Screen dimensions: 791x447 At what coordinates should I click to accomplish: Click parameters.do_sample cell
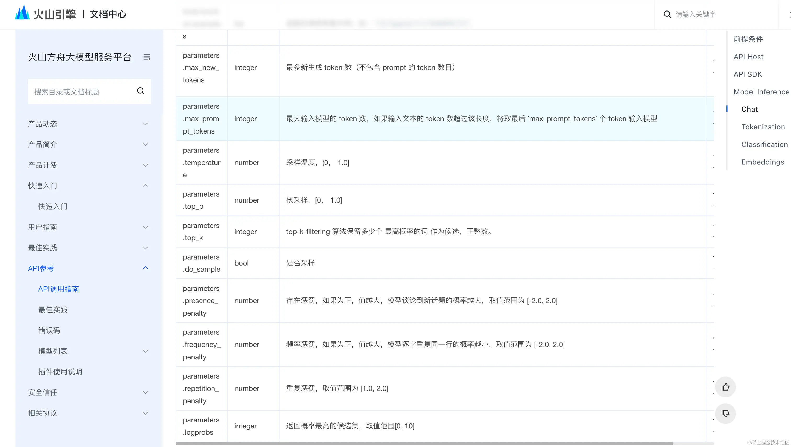point(201,263)
